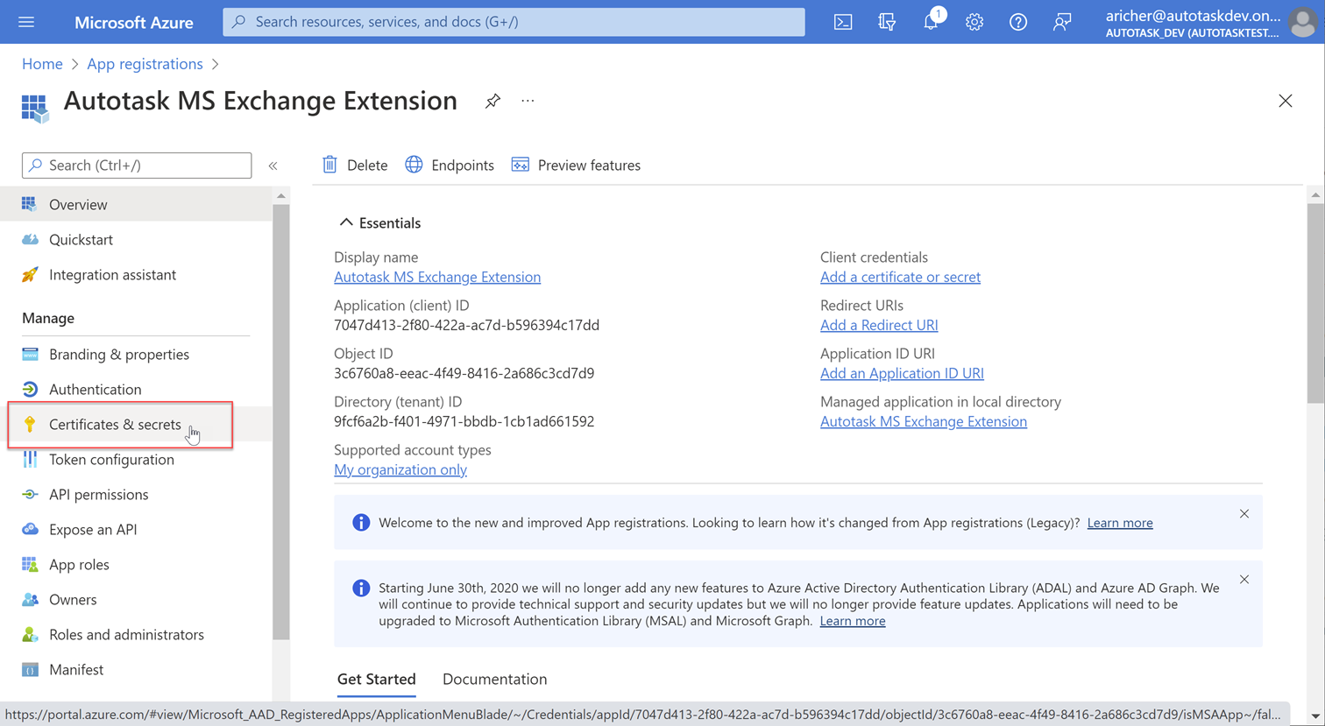1325x726 pixels.
Task: Focus the global search resources box
Action: click(514, 22)
